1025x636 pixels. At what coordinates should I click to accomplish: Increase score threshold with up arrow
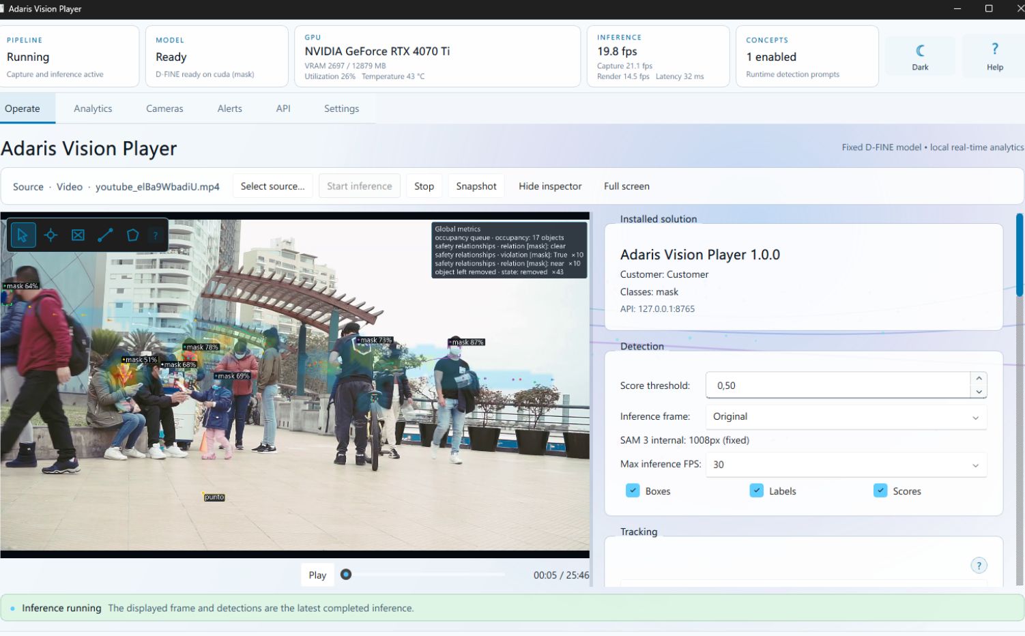click(979, 379)
